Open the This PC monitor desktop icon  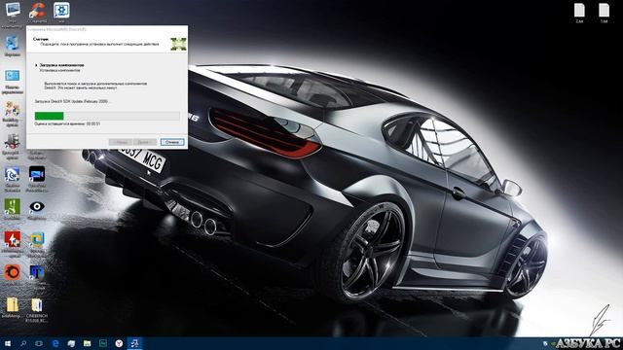(x=13, y=11)
